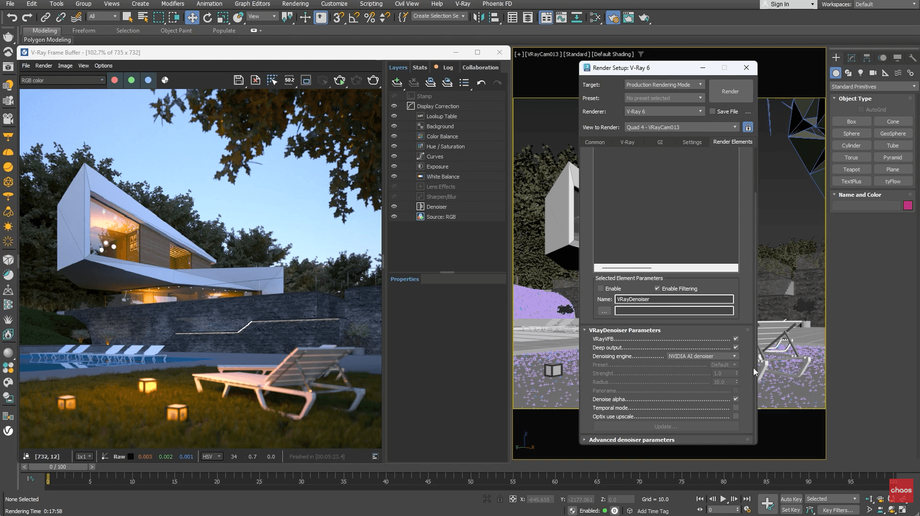Image resolution: width=920 pixels, height=516 pixels.
Task: Click the Create layer icon in Layers panel
Action: (x=397, y=82)
